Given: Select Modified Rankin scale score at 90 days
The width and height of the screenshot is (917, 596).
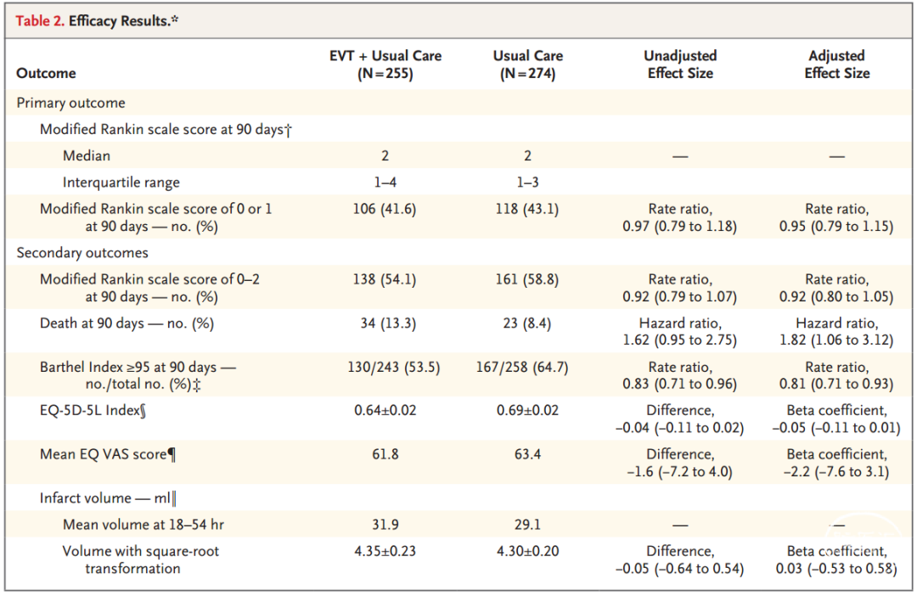Looking at the screenshot, I should pyautogui.click(x=166, y=129).
